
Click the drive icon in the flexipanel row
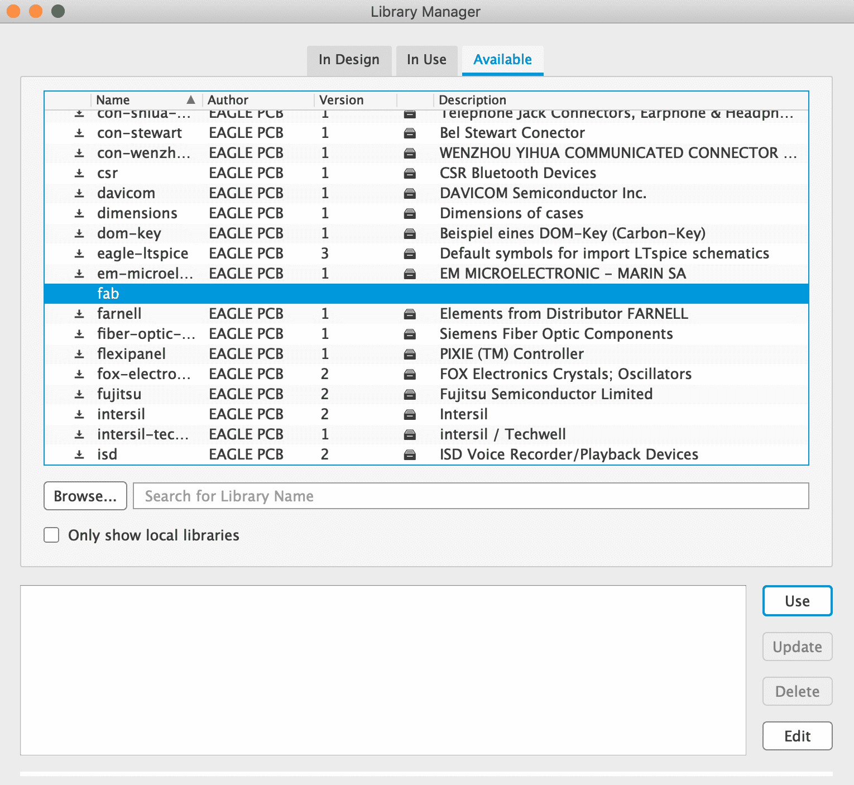click(x=410, y=354)
